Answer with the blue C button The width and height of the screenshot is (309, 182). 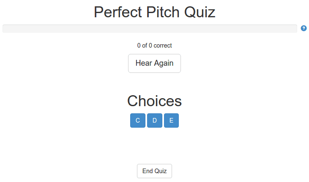pos(138,120)
